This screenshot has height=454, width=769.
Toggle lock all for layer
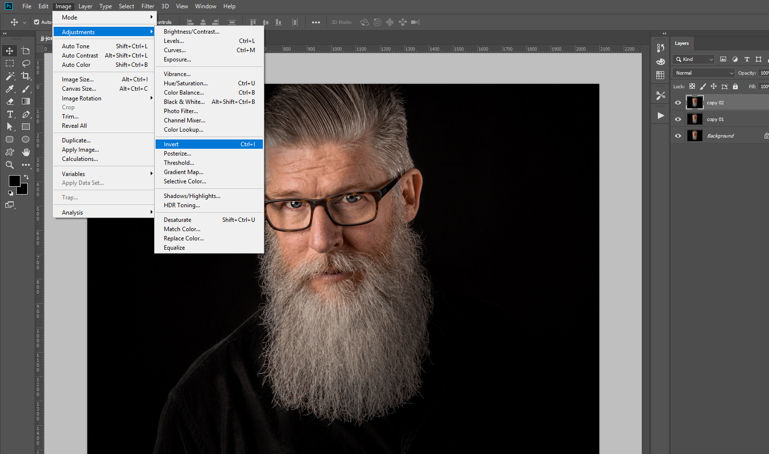click(735, 86)
